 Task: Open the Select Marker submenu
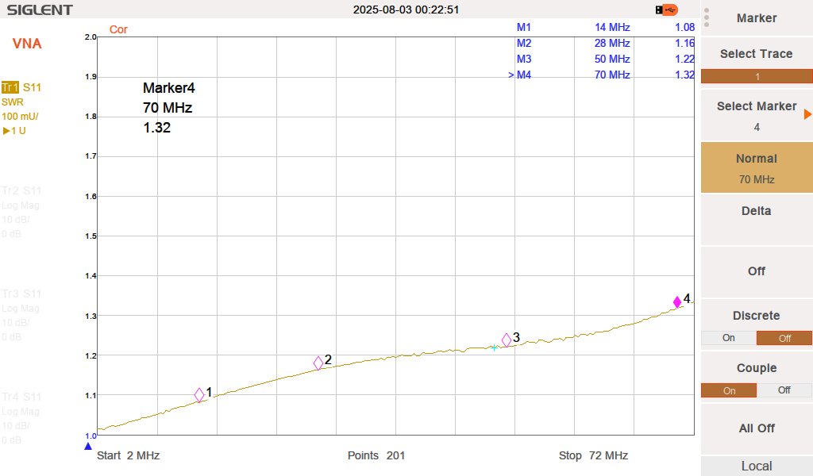(757, 115)
